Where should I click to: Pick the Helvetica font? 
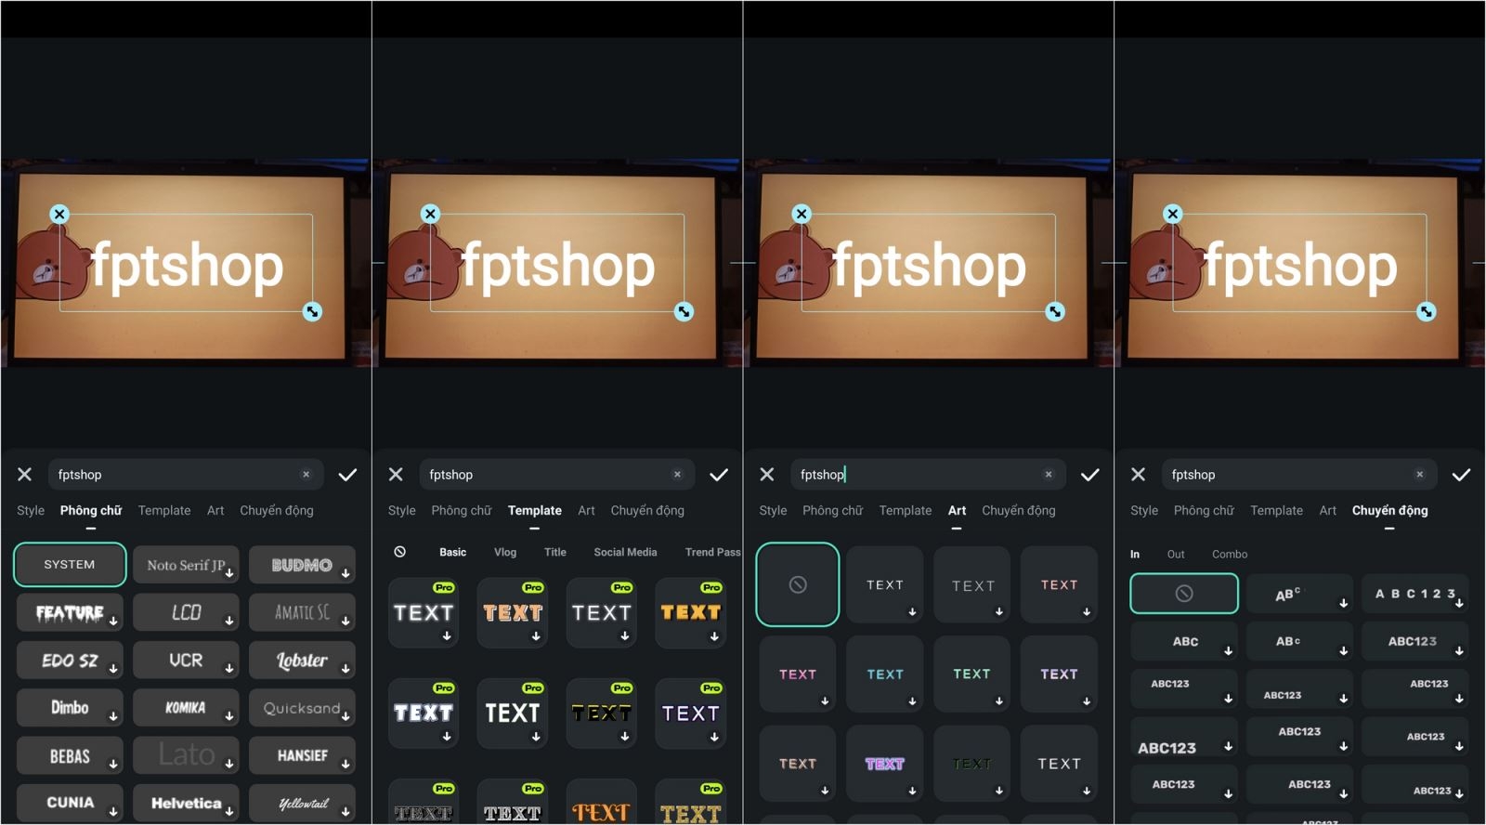pyautogui.click(x=186, y=803)
